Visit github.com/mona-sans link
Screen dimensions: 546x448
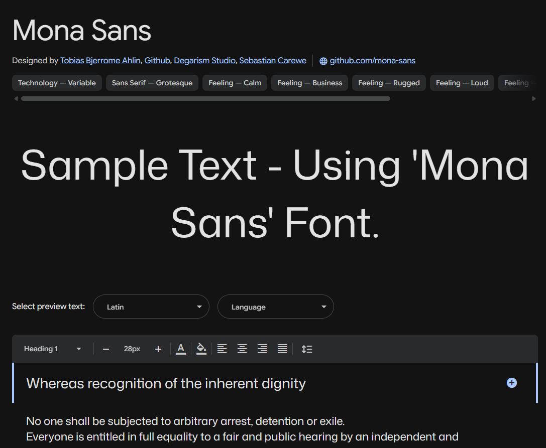372,61
